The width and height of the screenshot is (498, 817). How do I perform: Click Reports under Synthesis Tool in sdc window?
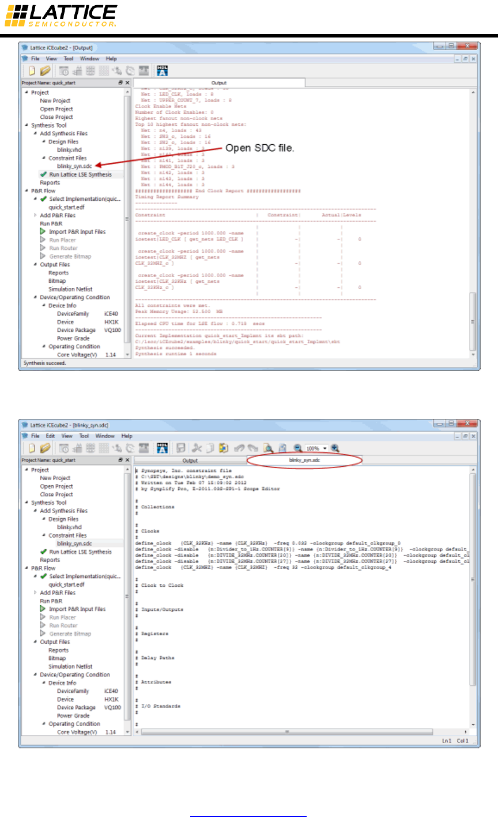(50, 560)
